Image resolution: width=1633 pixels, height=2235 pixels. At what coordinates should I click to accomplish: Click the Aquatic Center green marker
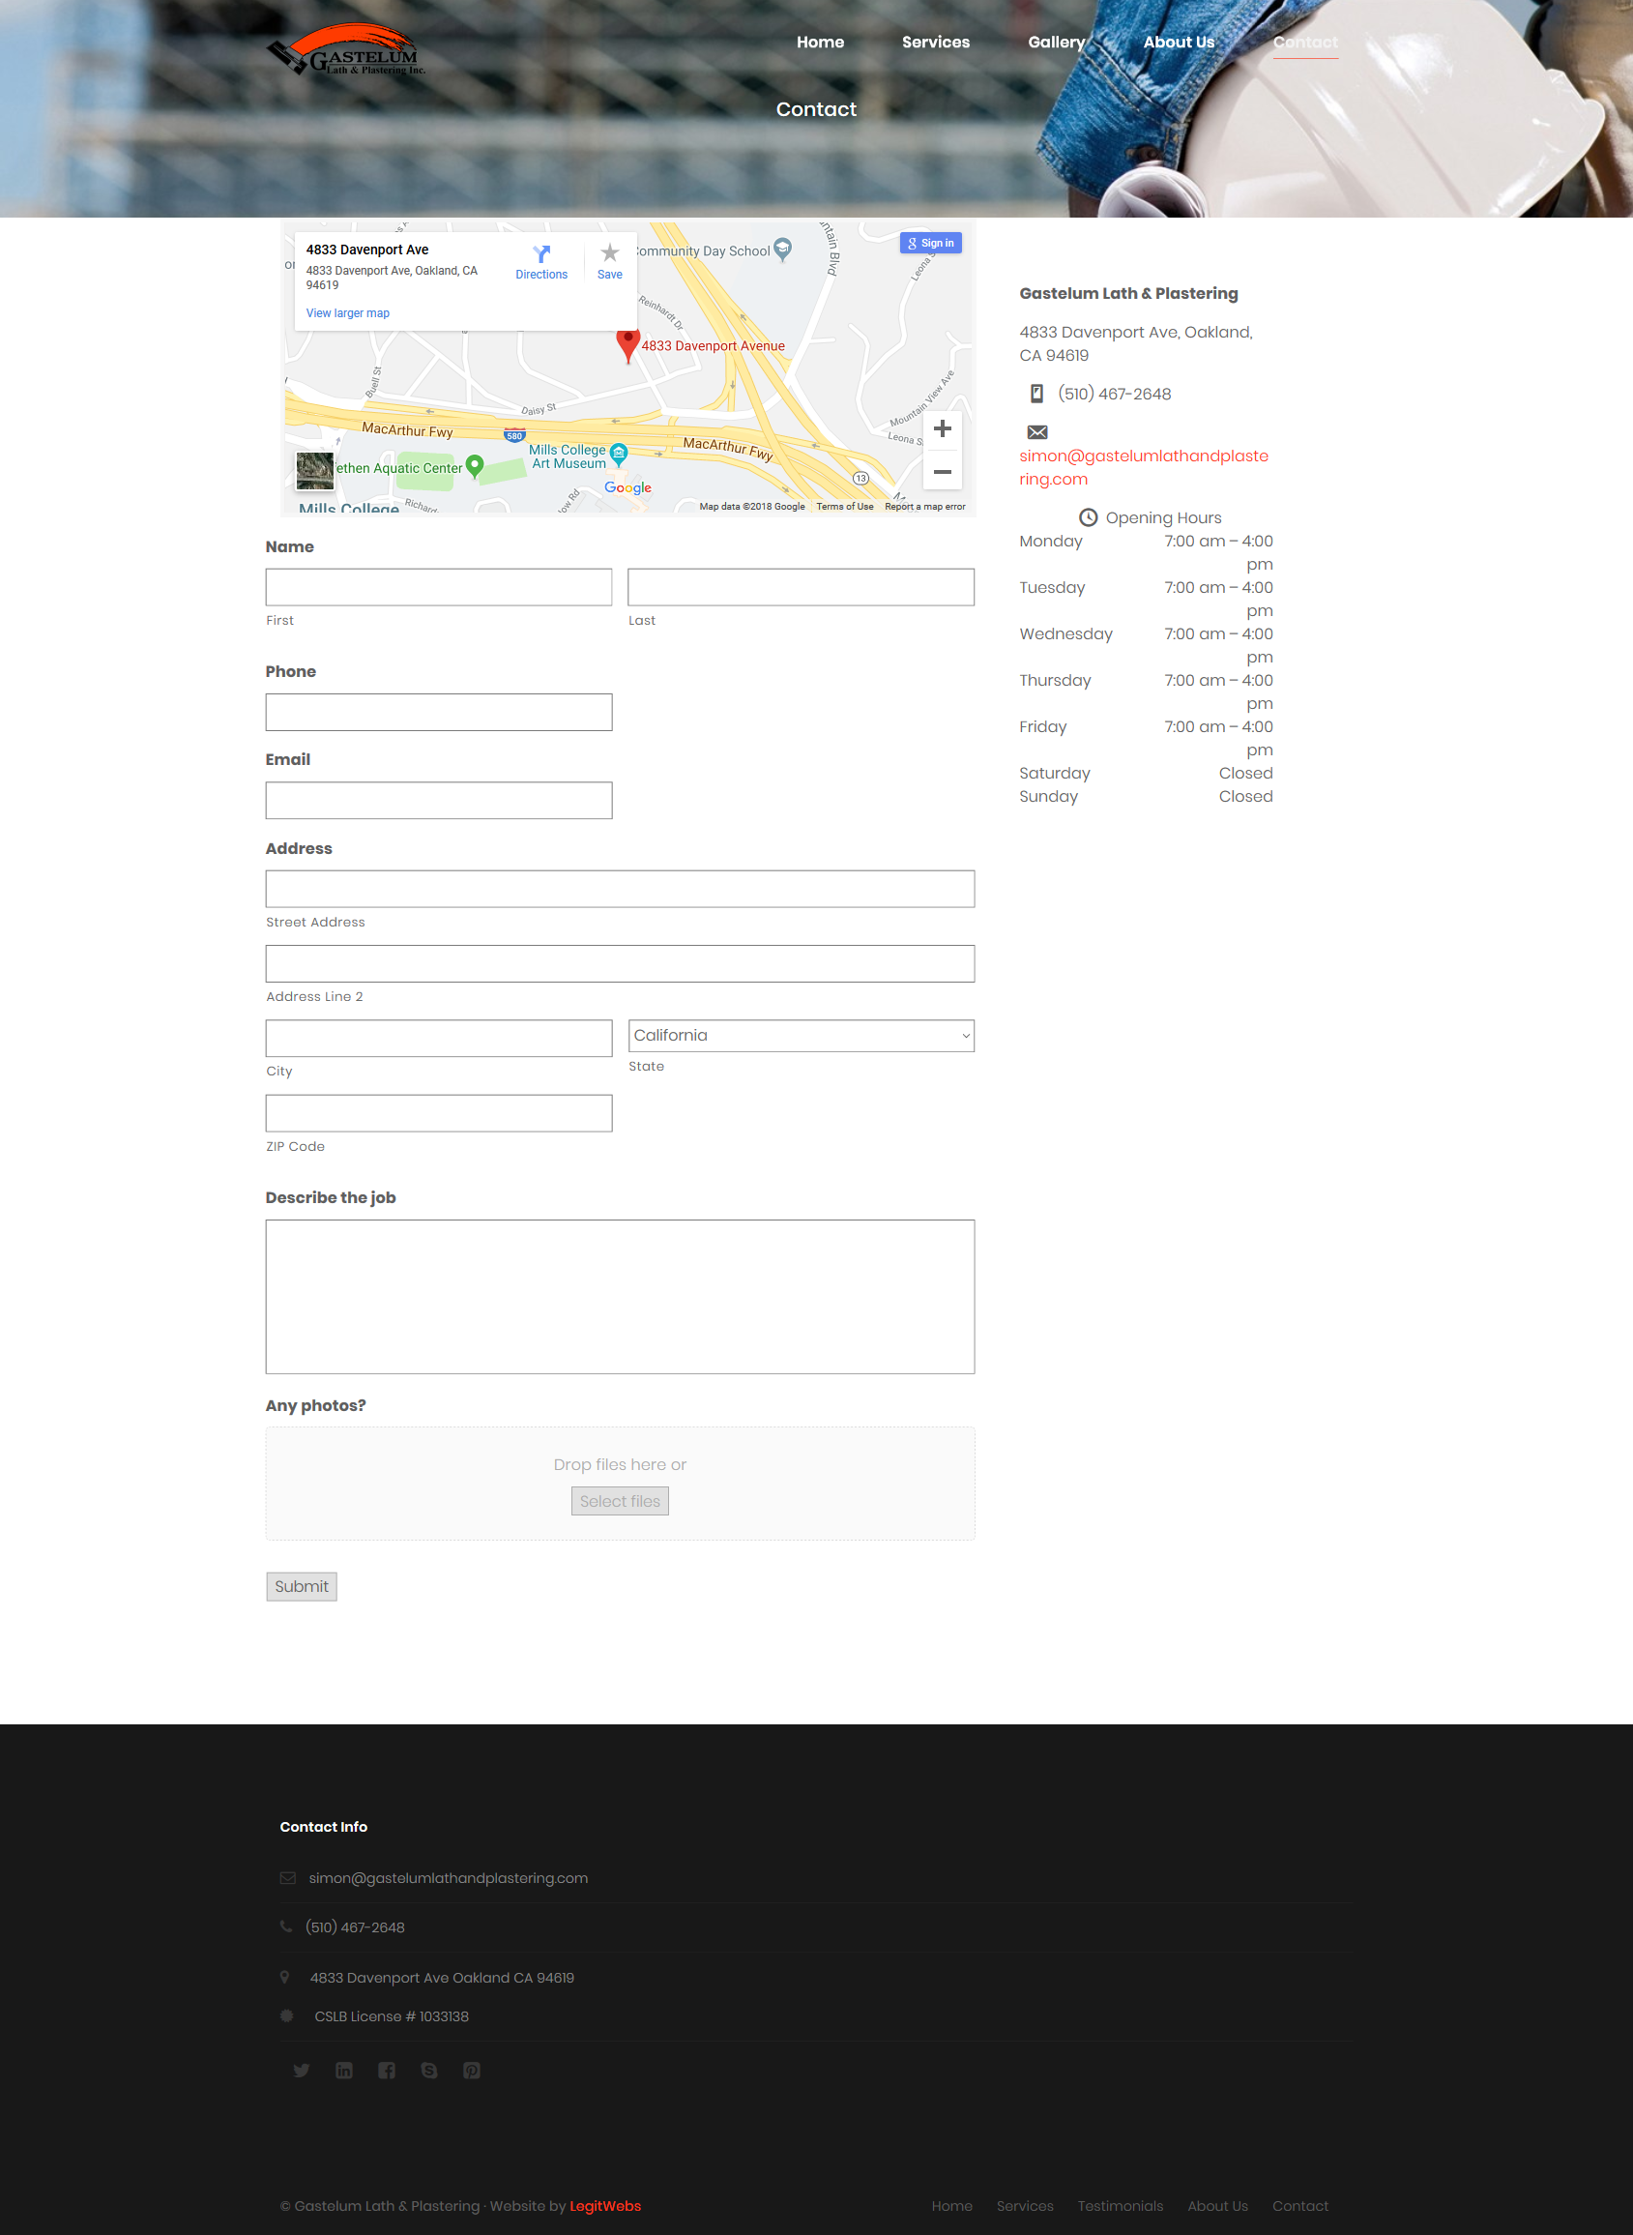475,465
